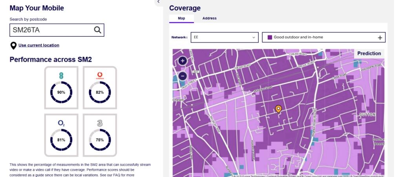Click the Search by postcode label
Viewport: 402px width, 177px height.
(28, 19)
